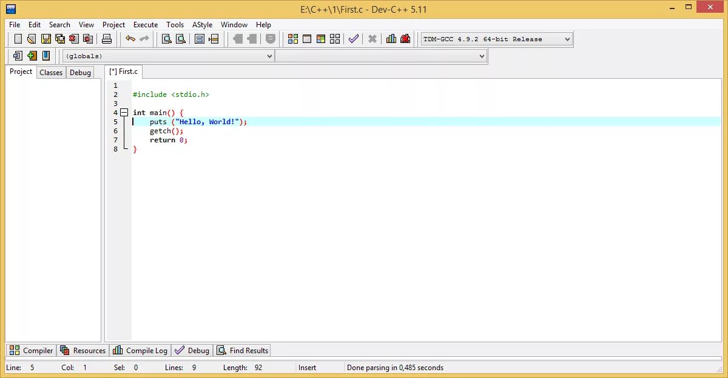Click the Redo toolbar arrow
This screenshot has height=378, width=728.
[144, 39]
